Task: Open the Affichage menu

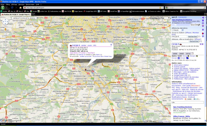Action: (x=14, y=4)
